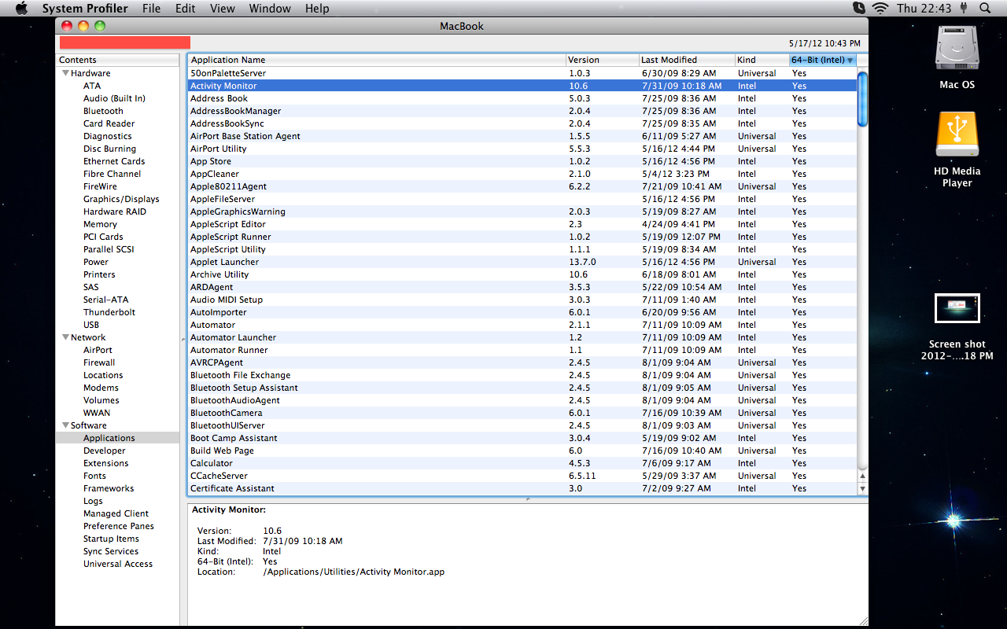The image size is (1007, 629).
Task: Select the Screen shot file thumbnail
Action: pos(957,308)
